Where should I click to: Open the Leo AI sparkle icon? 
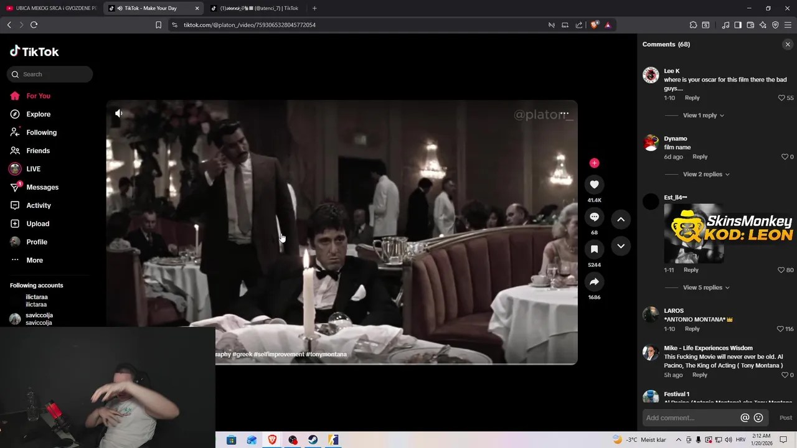tap(763, 25)
